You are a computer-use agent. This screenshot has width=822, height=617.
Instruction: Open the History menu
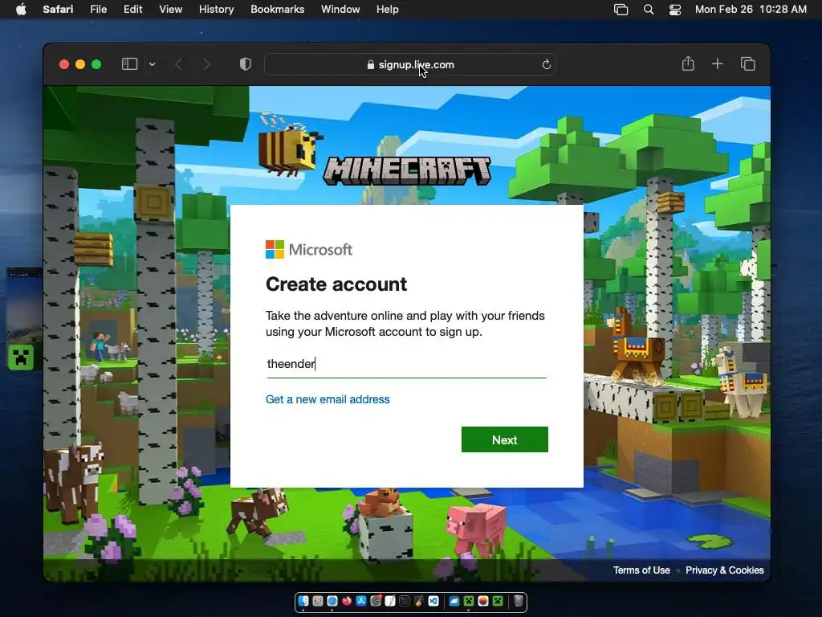pos(216,10)
